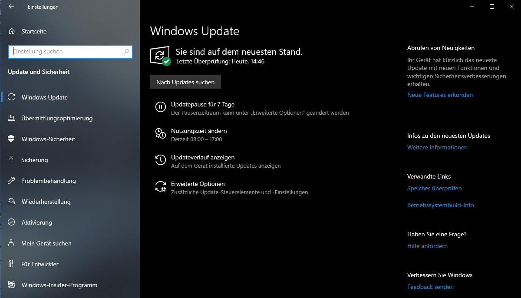Screen dimensions: 521x298
Task: Open the Windows Update sidebar entry
Action: [70, 97]
